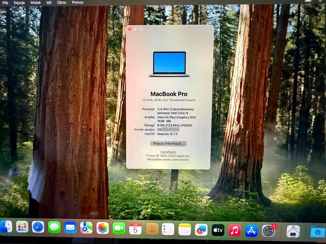Click the 'Grafika' label
Viewport: 326px width, 244px height.
pos(150,117)
